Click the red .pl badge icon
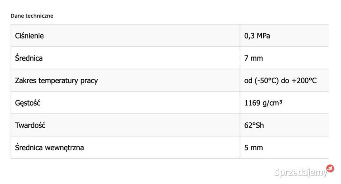The image size is (341, 184). click(x=330, y=168)
